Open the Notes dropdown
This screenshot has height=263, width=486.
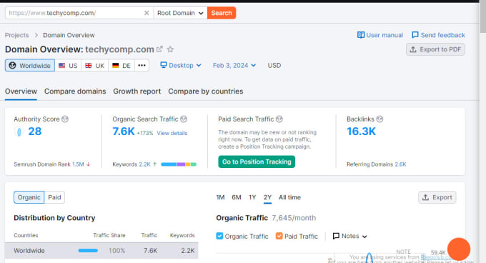click(x=349, y=236)
